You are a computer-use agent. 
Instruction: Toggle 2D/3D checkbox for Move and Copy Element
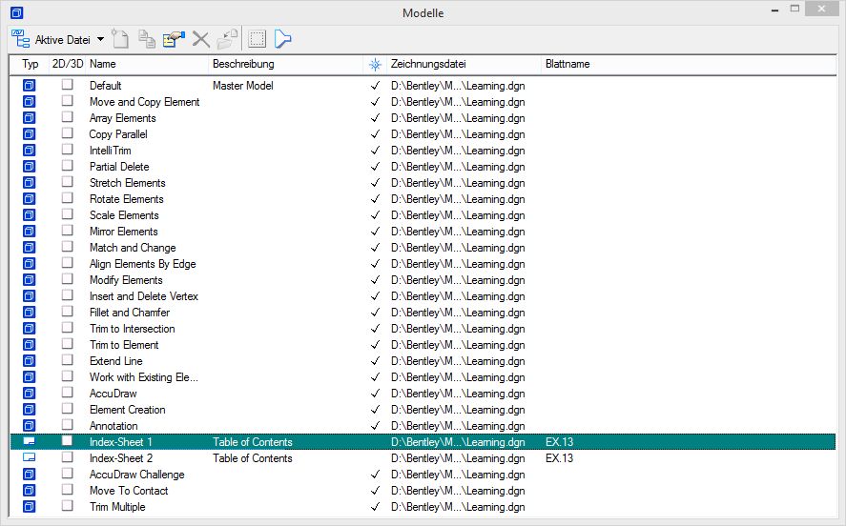pos(67,100)
